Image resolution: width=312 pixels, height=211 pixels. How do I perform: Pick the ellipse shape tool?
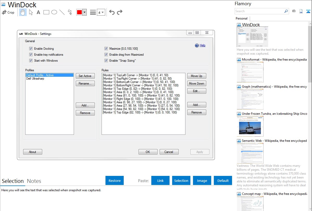(54, 12)
